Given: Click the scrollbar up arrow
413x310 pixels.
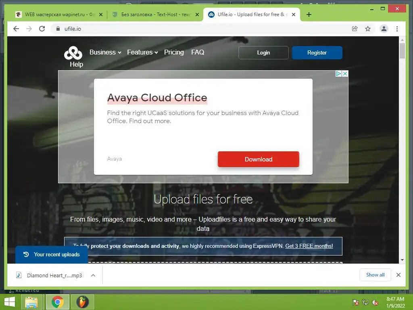Looking at the screenshot, I should (402, 40).
